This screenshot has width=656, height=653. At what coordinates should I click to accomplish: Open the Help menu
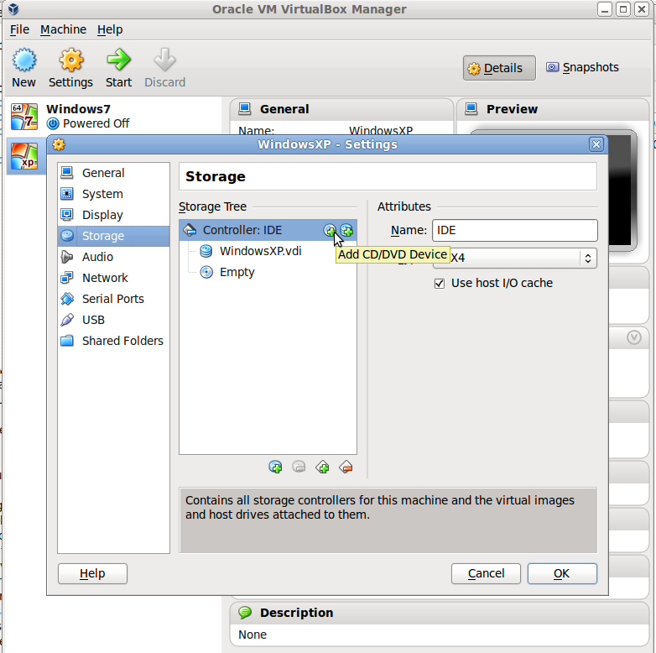[110, 29]
